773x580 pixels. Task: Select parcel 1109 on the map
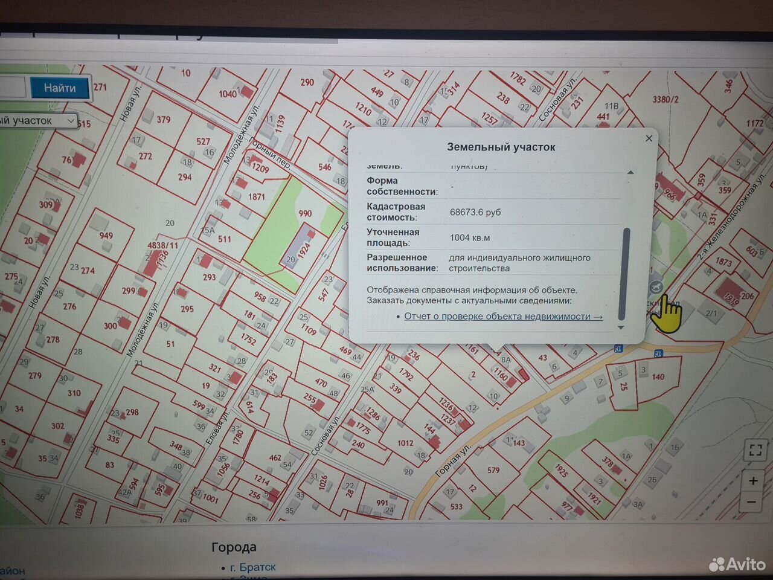[308, 330]
